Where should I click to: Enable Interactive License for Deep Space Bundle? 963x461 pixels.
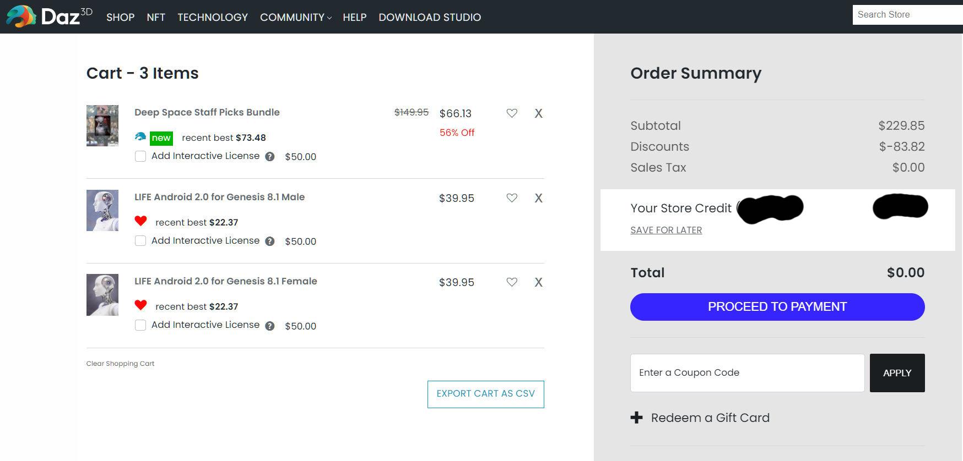(x=140, y=156)
